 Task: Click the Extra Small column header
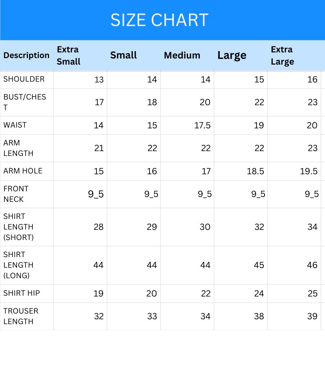pos(68,55)
